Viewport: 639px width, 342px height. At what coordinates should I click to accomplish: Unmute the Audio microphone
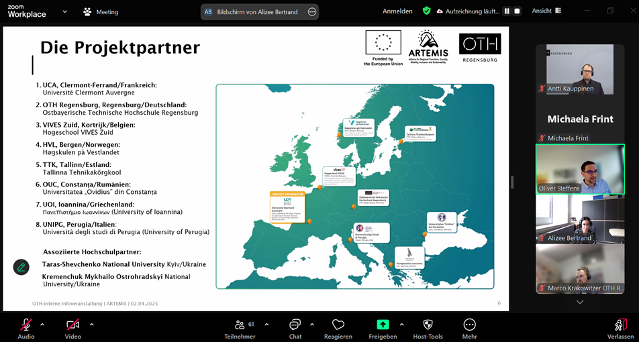point(26,329)
